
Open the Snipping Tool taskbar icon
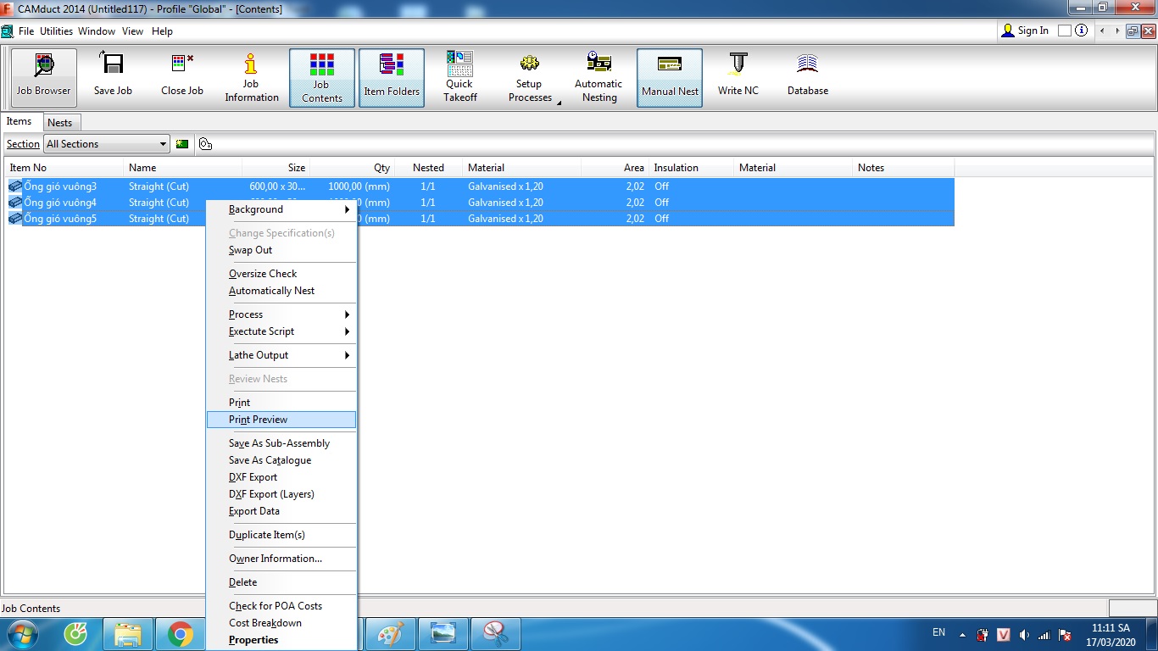(x=494, y=634)
